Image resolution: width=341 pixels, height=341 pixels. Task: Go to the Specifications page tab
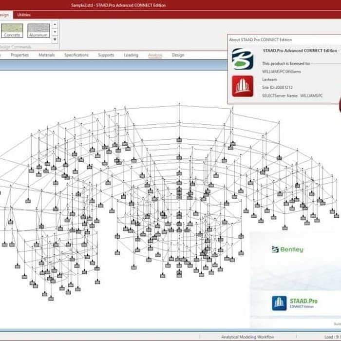click(x=76, y=55)
